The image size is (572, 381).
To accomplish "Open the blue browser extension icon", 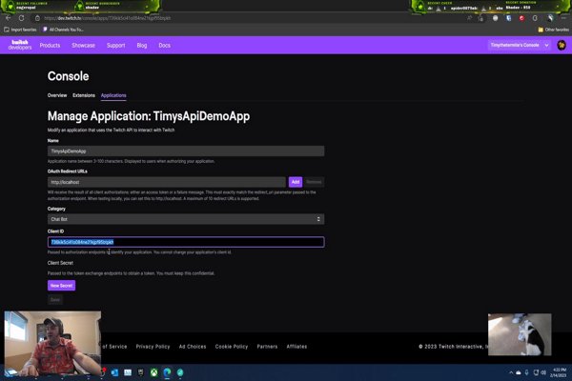I will 508,18.
